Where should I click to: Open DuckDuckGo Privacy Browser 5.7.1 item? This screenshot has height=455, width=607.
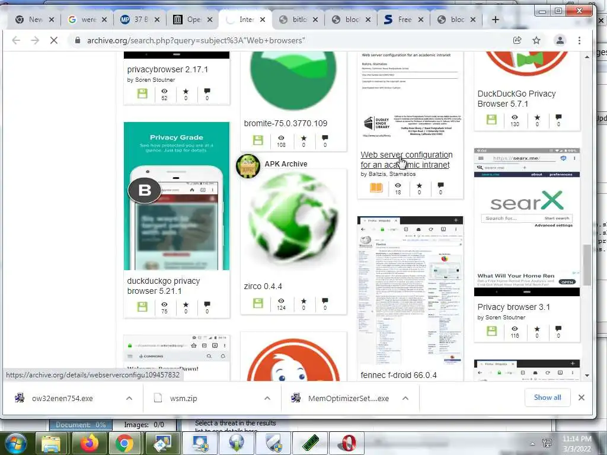coord(516,99)
